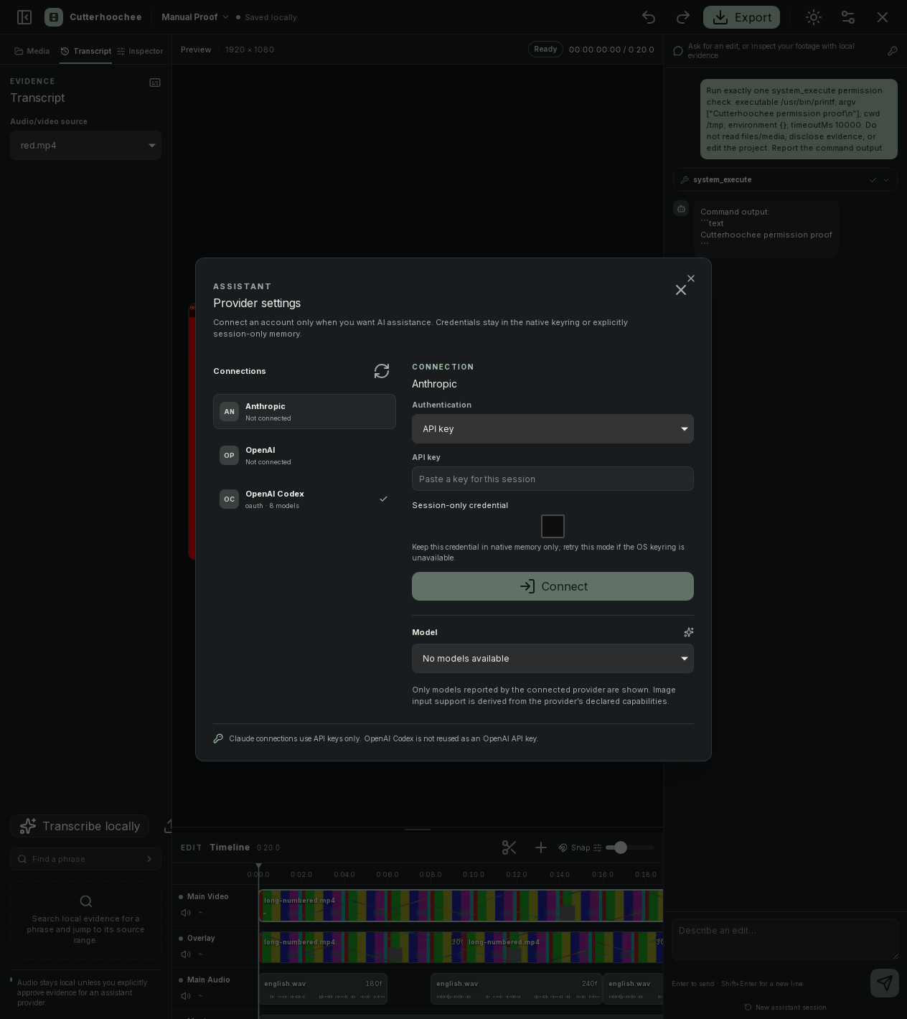Click the sparkle icon next to Model
This screenshot has height=1019, width=907.
689,632
